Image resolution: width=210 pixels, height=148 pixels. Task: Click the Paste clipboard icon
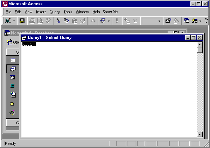[75, 21]
